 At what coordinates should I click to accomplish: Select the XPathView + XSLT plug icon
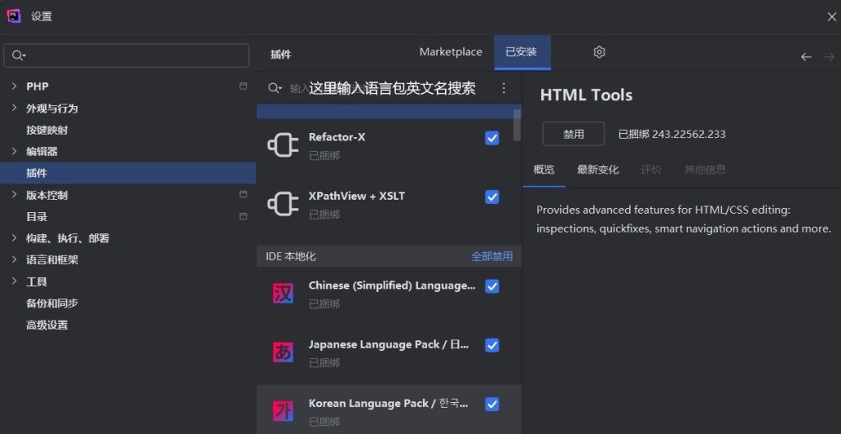[283, 204]
